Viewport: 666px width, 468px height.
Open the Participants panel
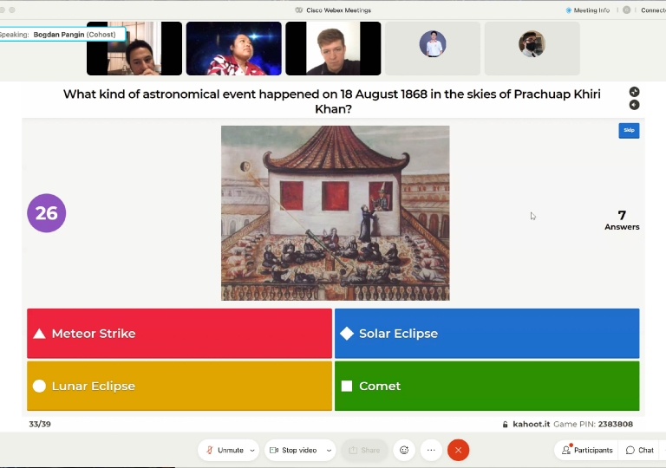(587, 450)
